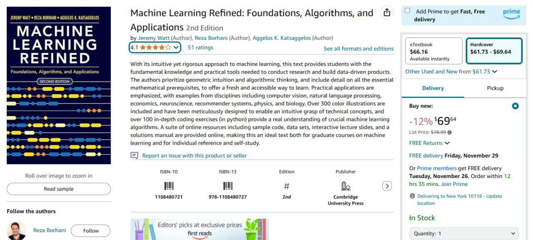Click the ISBN-13 barcode icon
Screen dimensions: 533x240
tap(227, 186)
